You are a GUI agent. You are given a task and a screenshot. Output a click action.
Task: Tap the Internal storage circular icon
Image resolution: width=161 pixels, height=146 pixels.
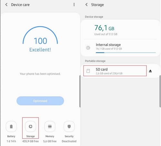88,48
